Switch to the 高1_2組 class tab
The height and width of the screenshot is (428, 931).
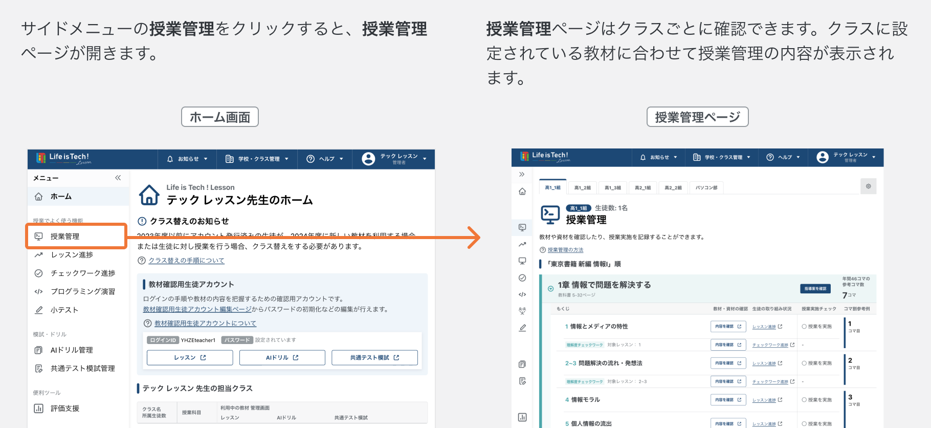[583, 188]
